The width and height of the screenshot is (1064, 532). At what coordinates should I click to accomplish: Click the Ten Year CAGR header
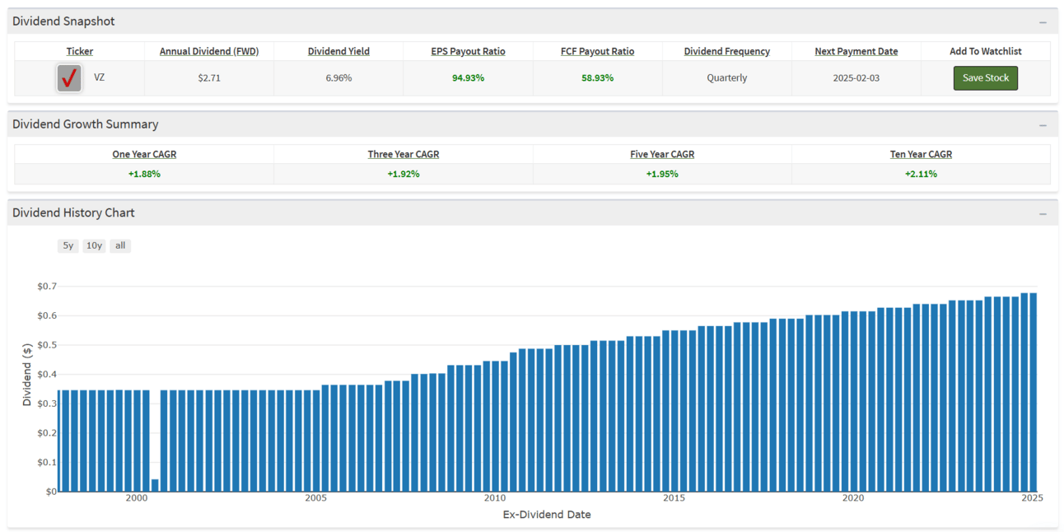(x=921, y=154)
